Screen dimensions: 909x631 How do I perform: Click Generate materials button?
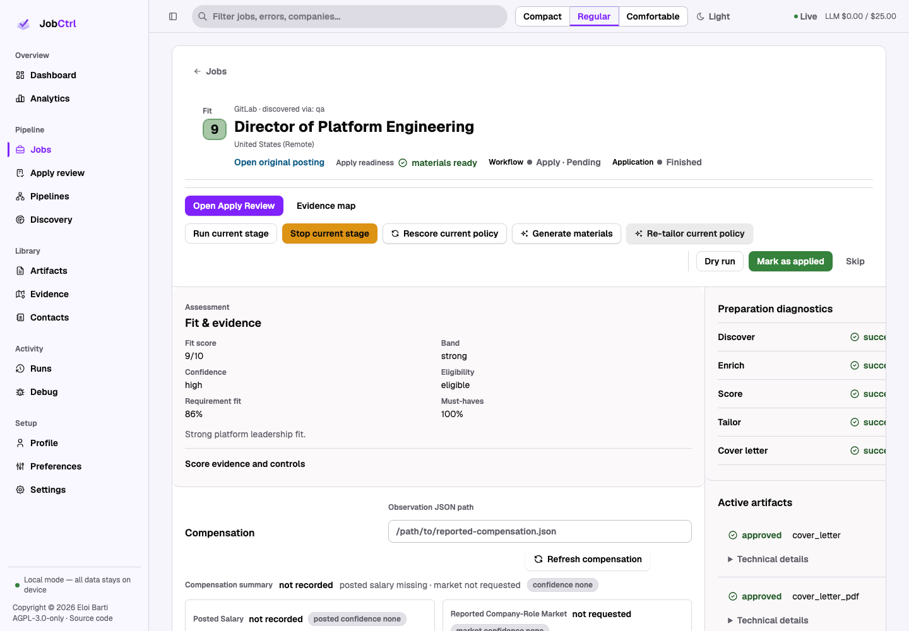pos(566,233)
